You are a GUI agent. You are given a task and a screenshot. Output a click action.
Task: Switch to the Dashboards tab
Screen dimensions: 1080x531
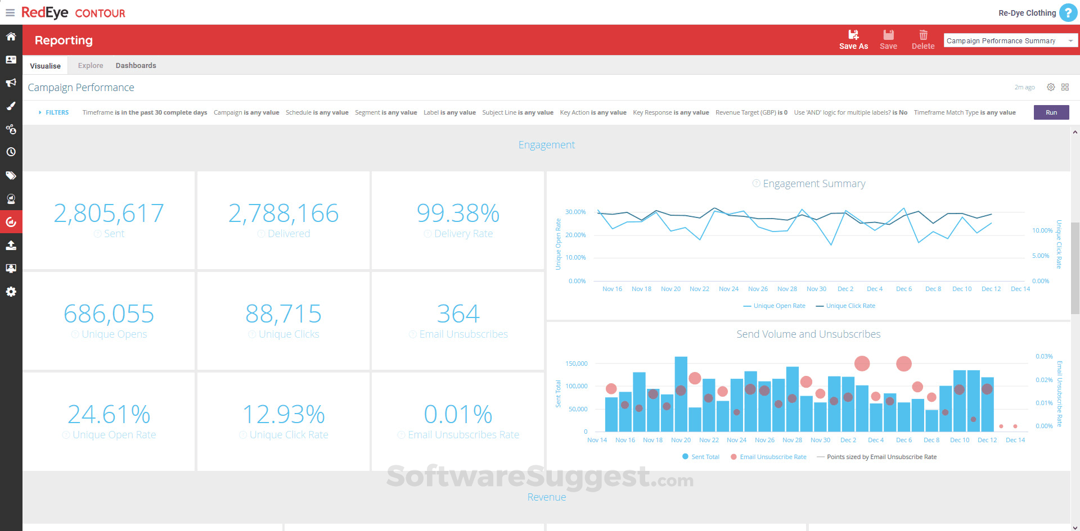(x=136, y=65)
